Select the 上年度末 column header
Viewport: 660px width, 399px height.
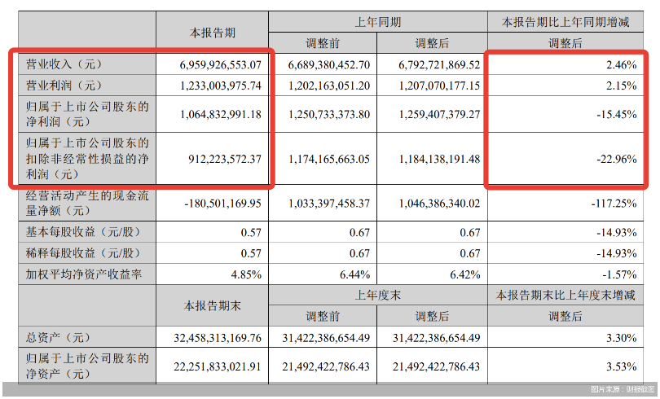pyautogui.click(x=378, y=296)
